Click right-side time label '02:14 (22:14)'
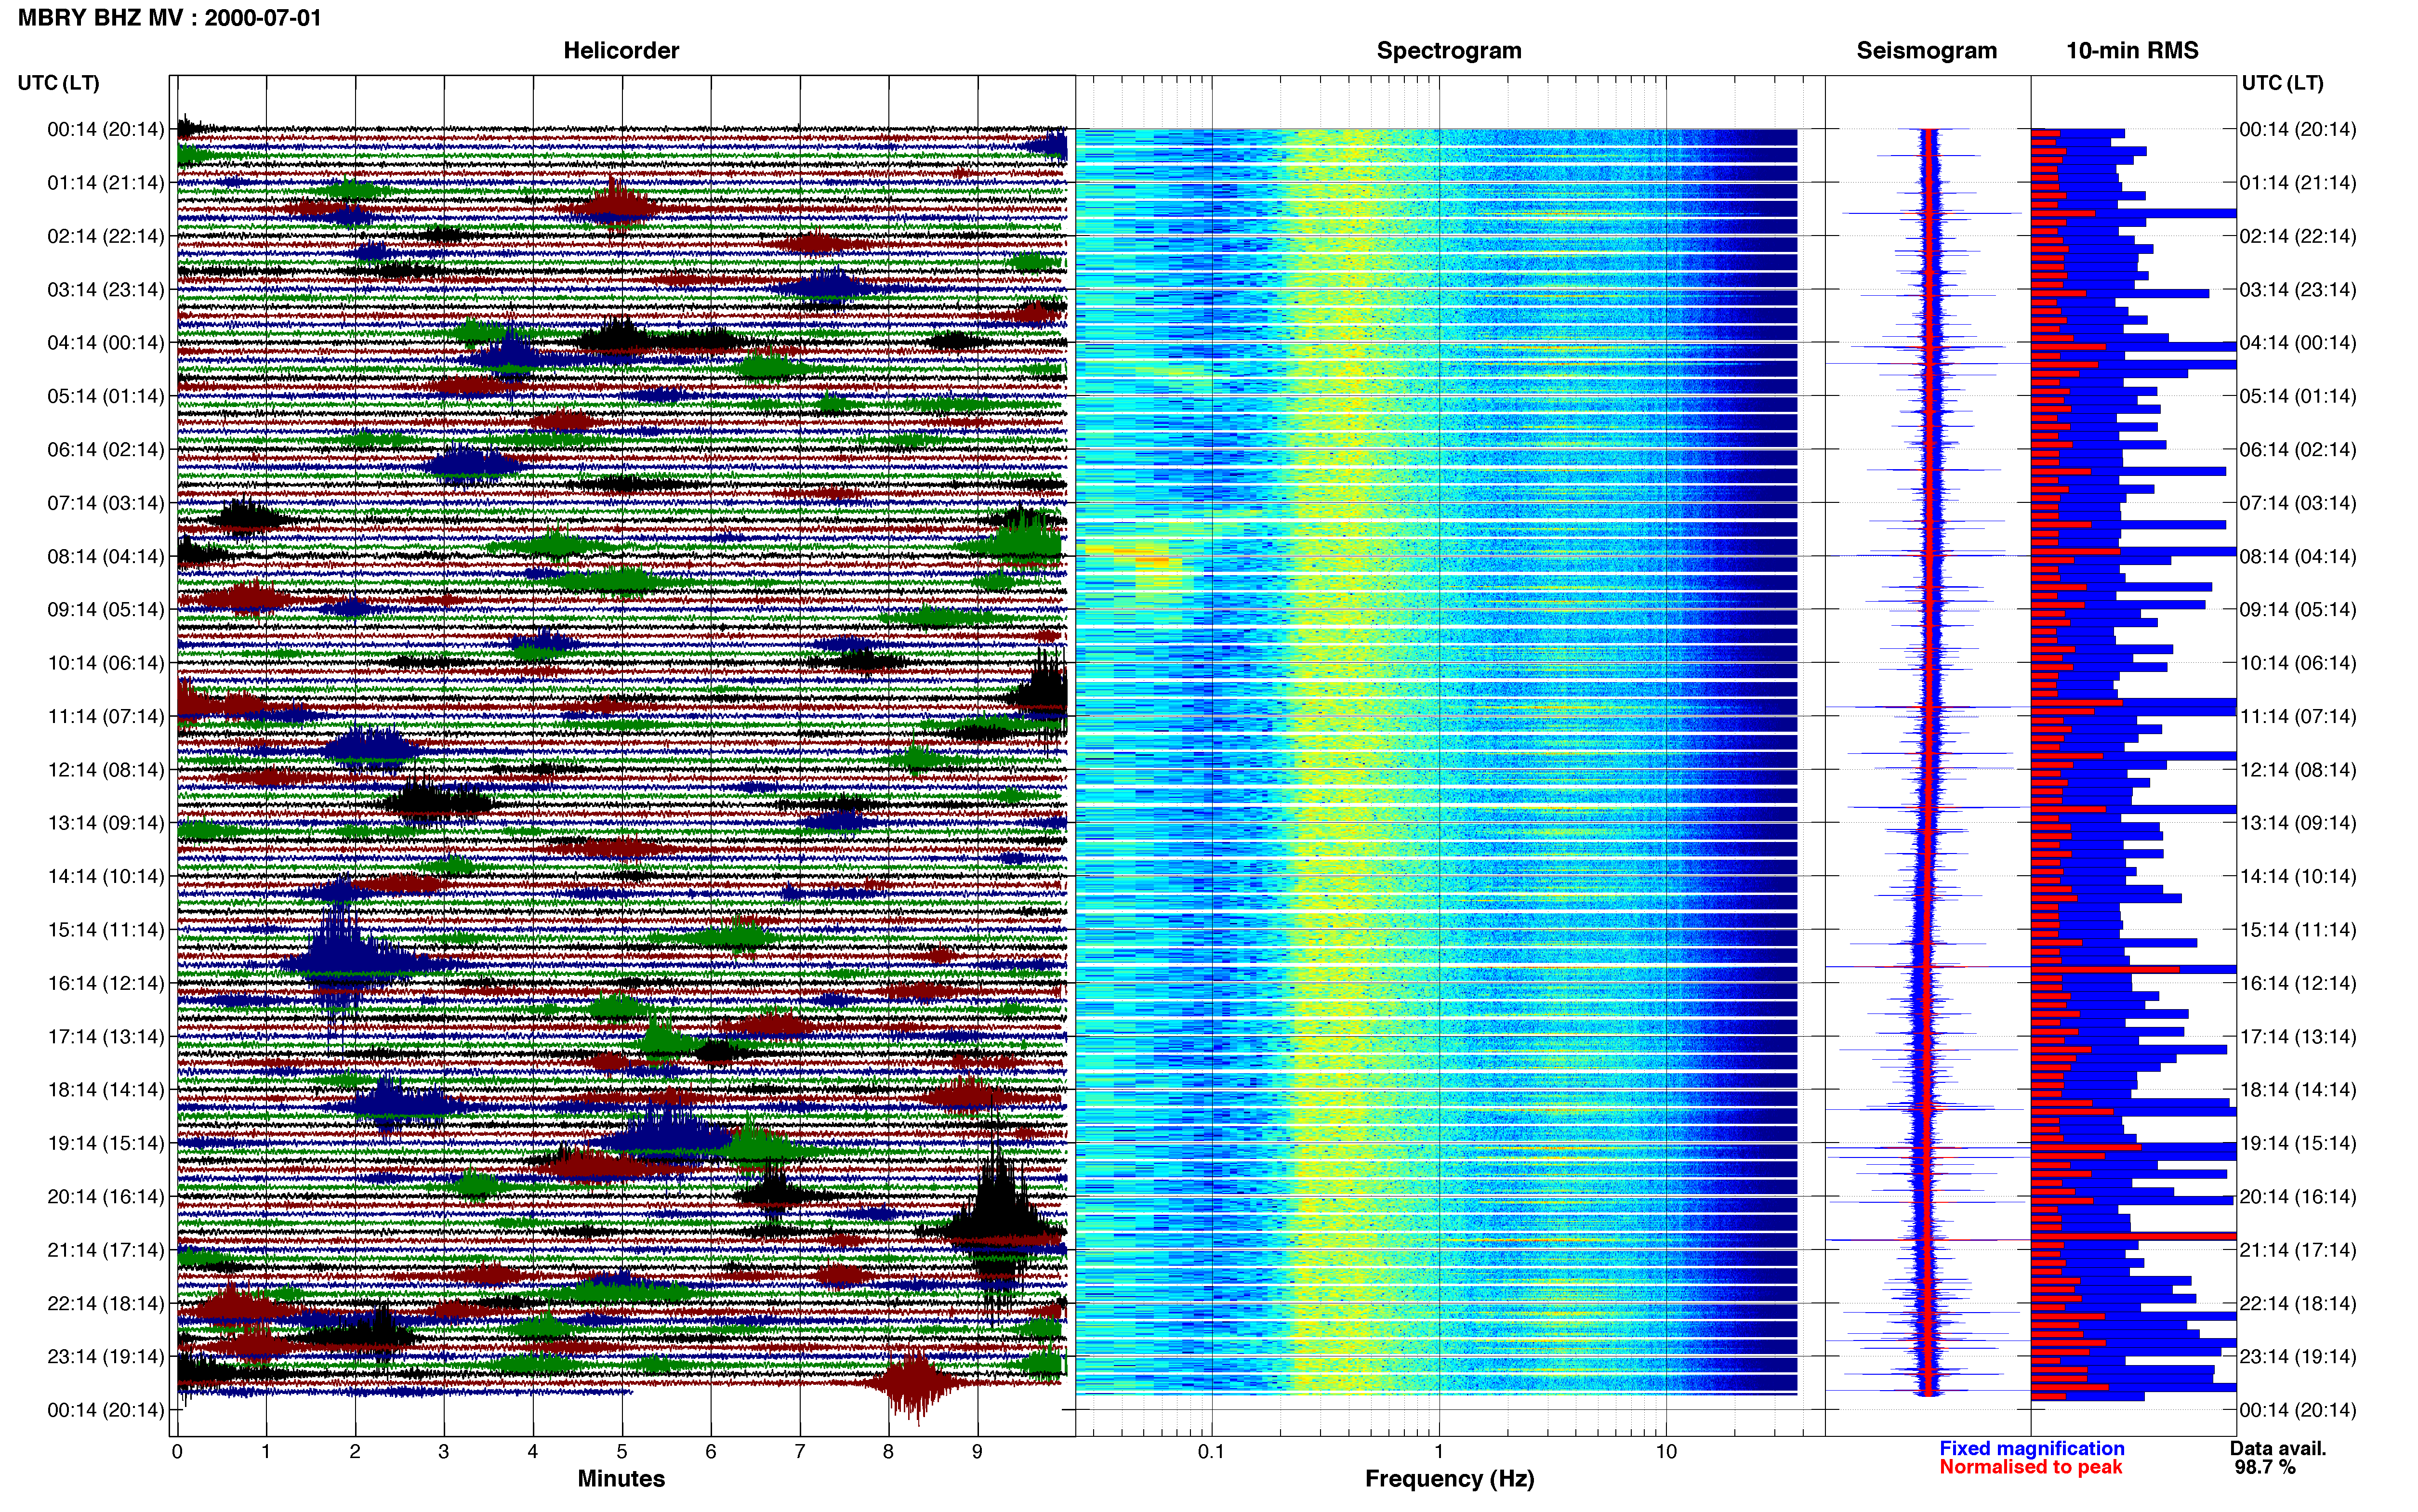This screenshot has width=2418, height=1512. [2298, 236]
